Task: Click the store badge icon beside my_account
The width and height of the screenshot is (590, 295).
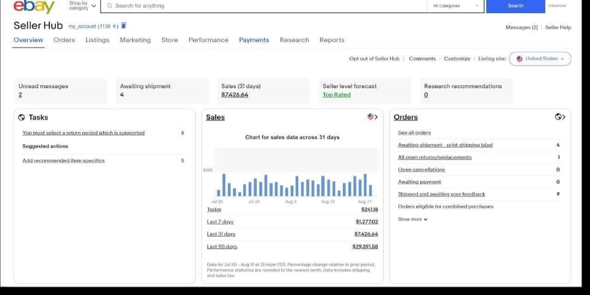Action: (124, 26)
